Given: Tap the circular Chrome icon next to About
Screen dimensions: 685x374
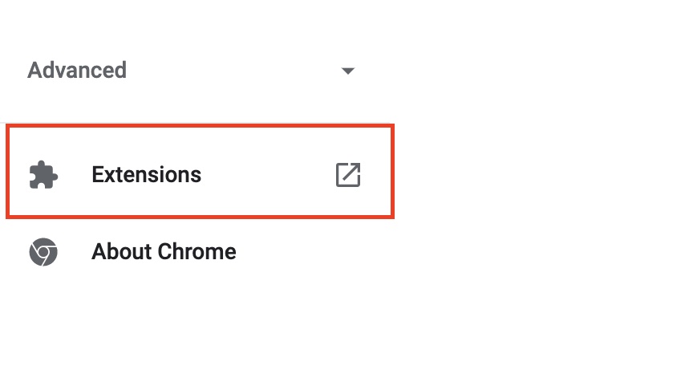Looking at the screenshot, I should click(43, 252).
